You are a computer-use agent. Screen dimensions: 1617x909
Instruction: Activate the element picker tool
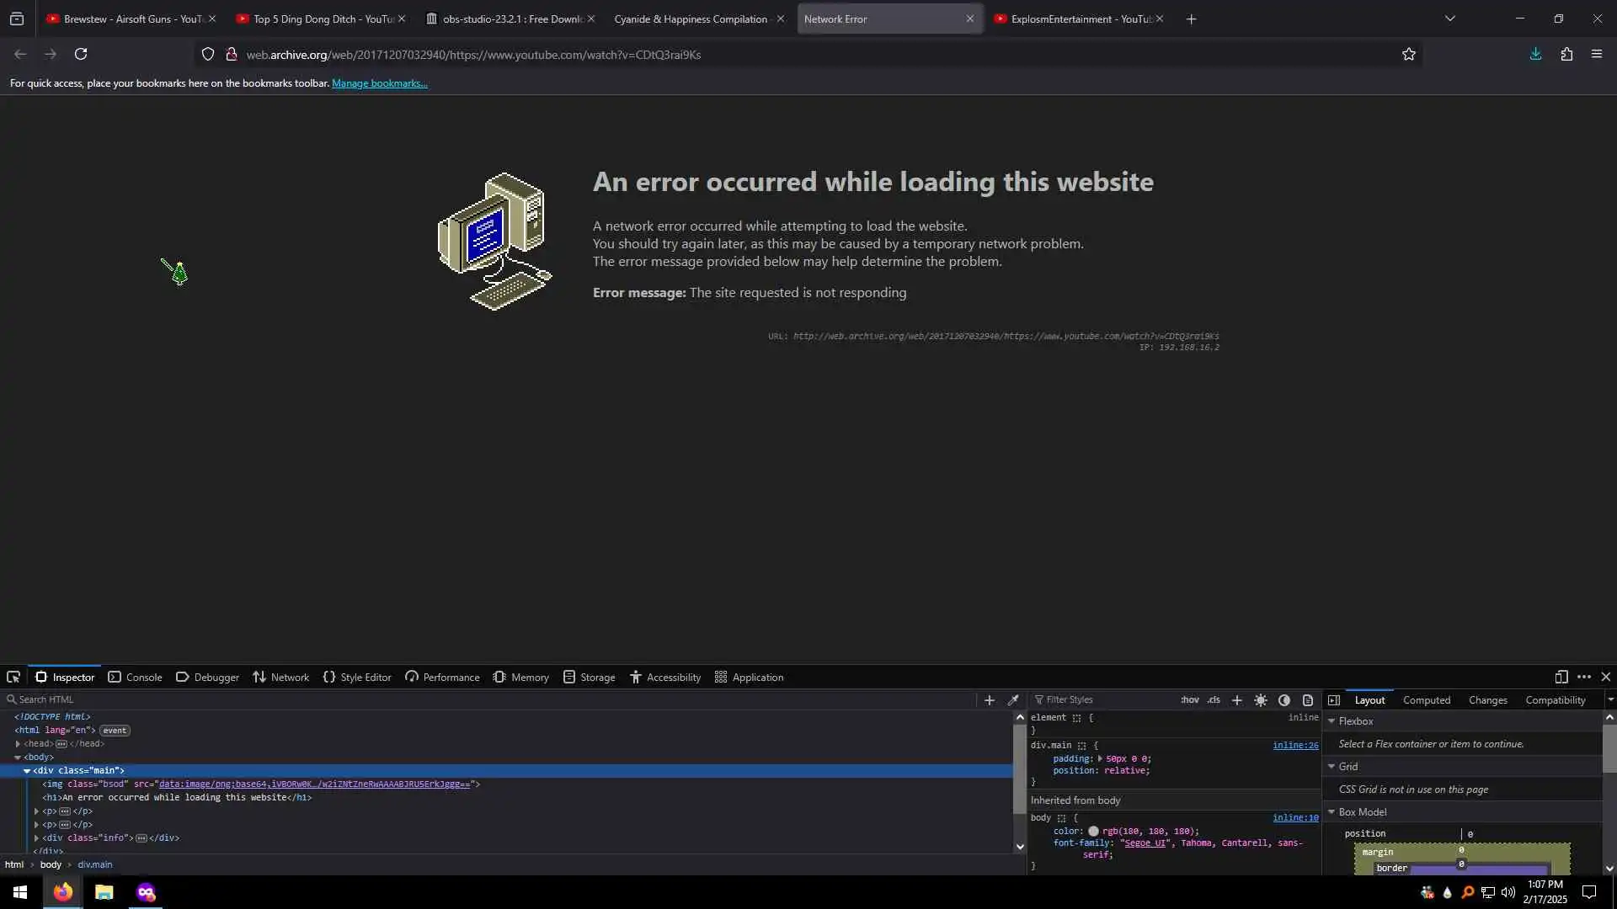(13, 678)
